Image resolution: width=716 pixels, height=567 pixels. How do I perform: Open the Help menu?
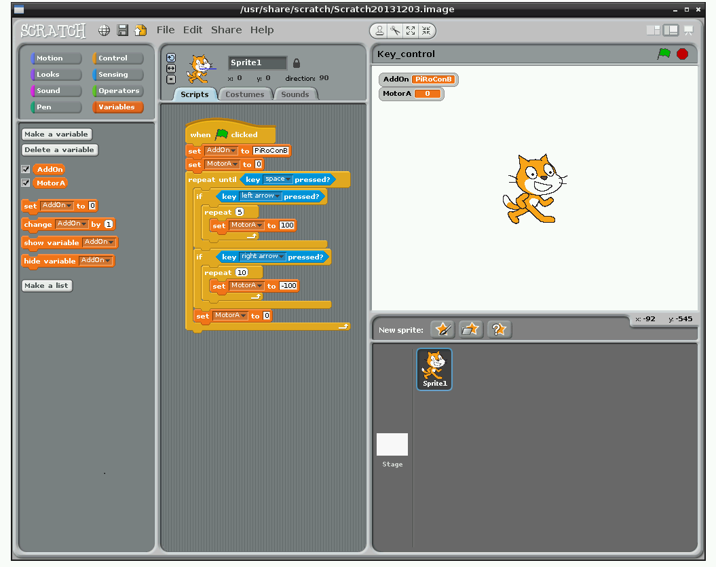pyautogui.click(x=262, y=30)
